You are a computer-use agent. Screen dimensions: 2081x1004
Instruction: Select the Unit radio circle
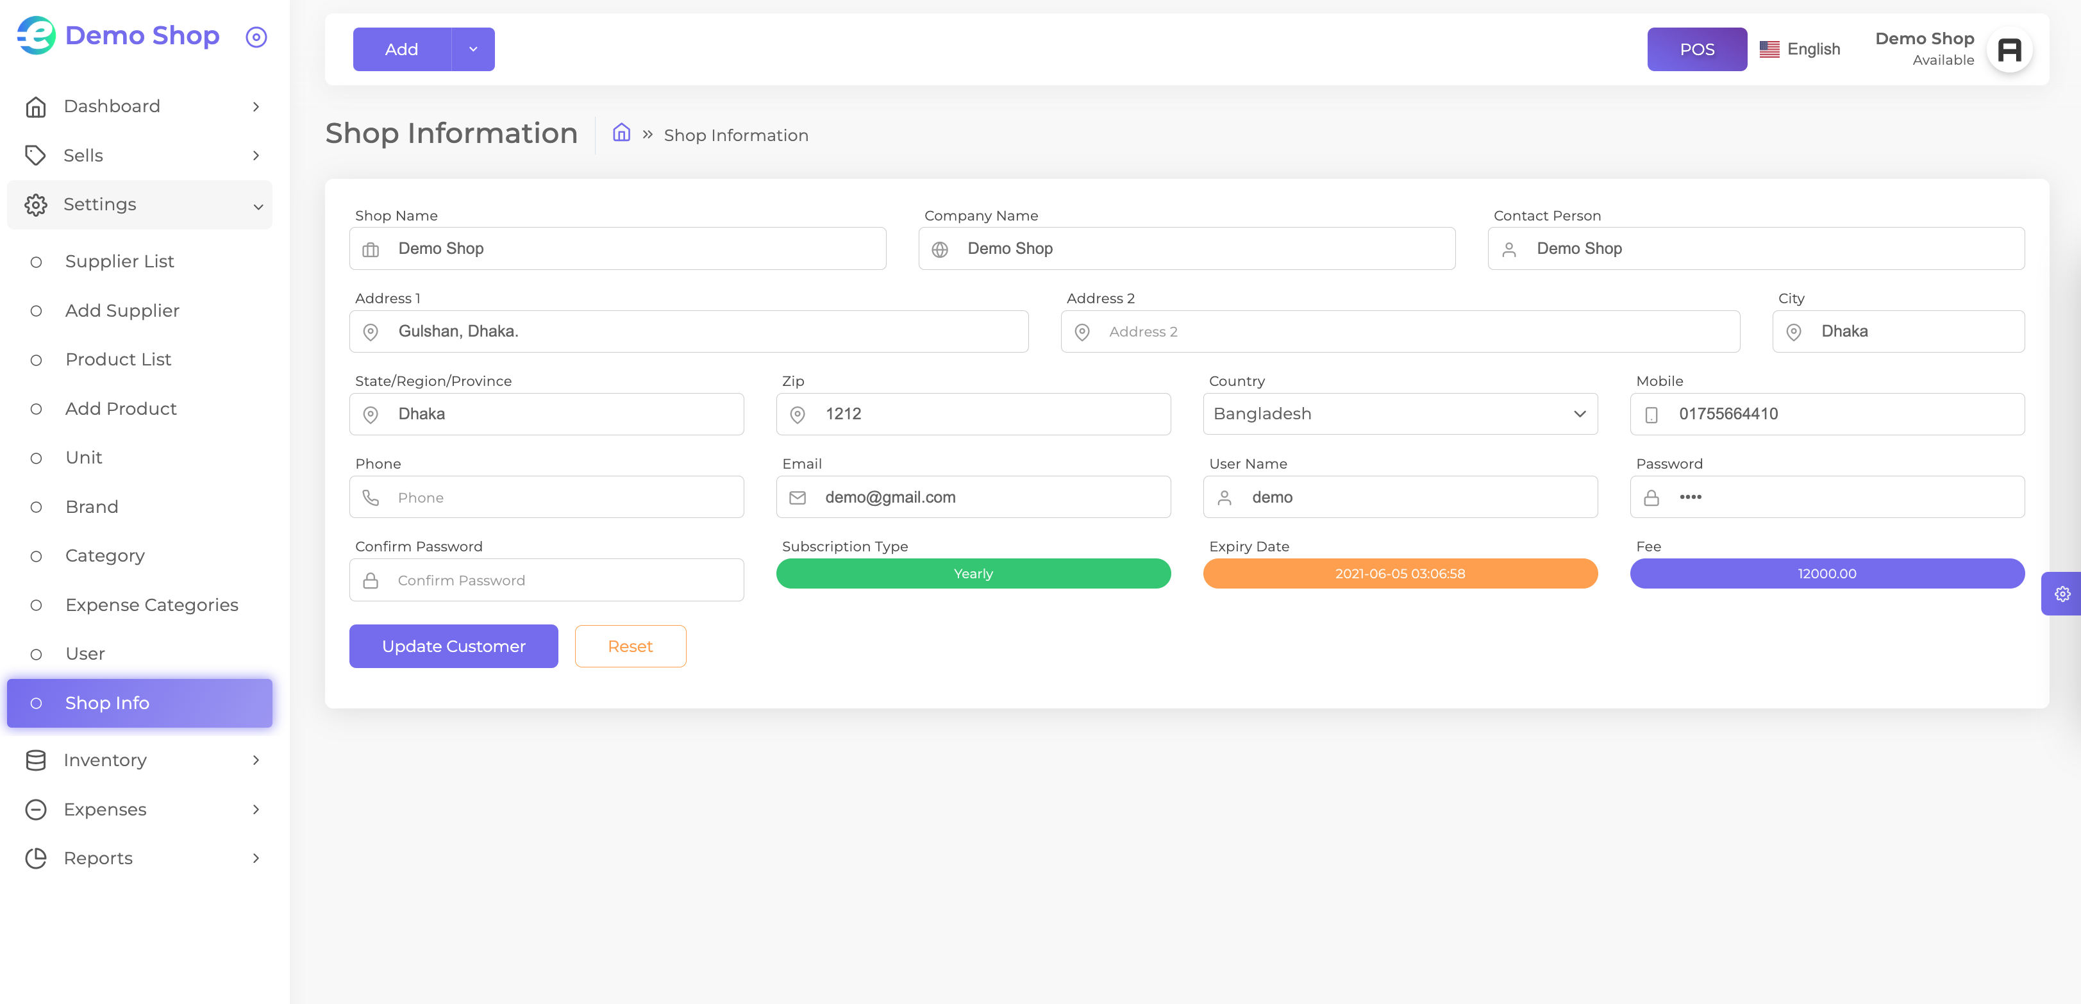coord(37,458)
